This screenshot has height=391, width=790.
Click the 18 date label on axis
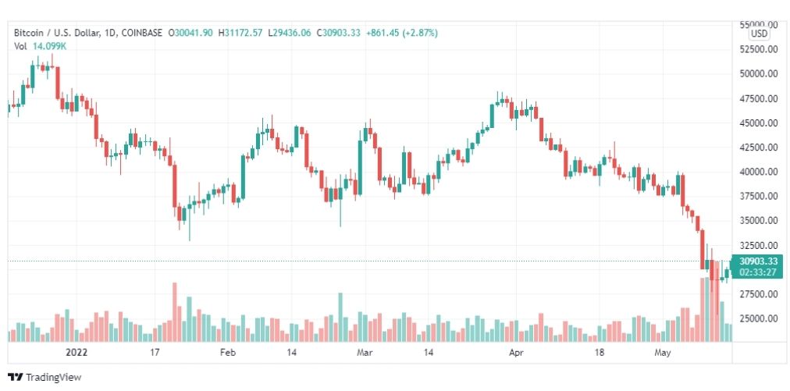tap(599, 352)
